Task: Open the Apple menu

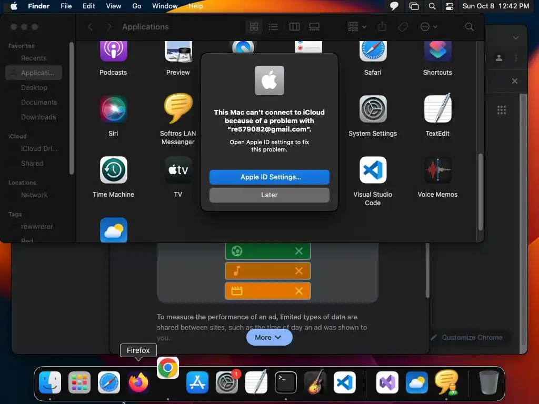Action: pyautogui.click(x=14, y=6)
